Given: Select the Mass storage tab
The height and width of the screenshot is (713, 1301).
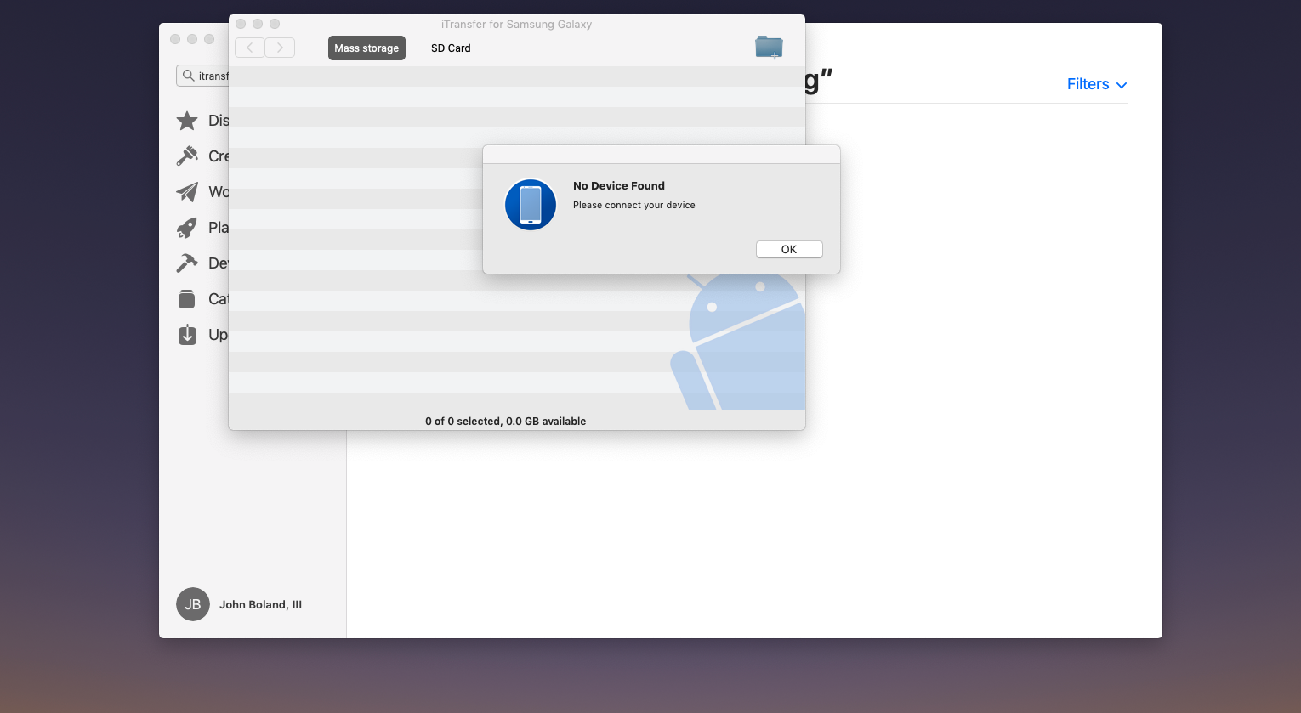Looking at the screenshot, I should tap(366, 48).
